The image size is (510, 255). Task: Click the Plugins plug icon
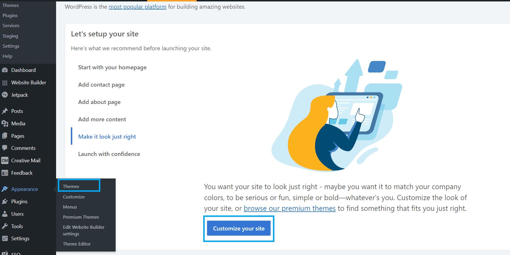5,202
